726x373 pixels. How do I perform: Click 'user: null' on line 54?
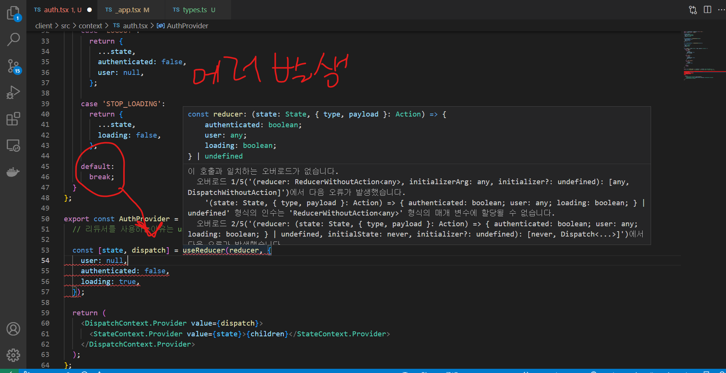tap(102, 260)
